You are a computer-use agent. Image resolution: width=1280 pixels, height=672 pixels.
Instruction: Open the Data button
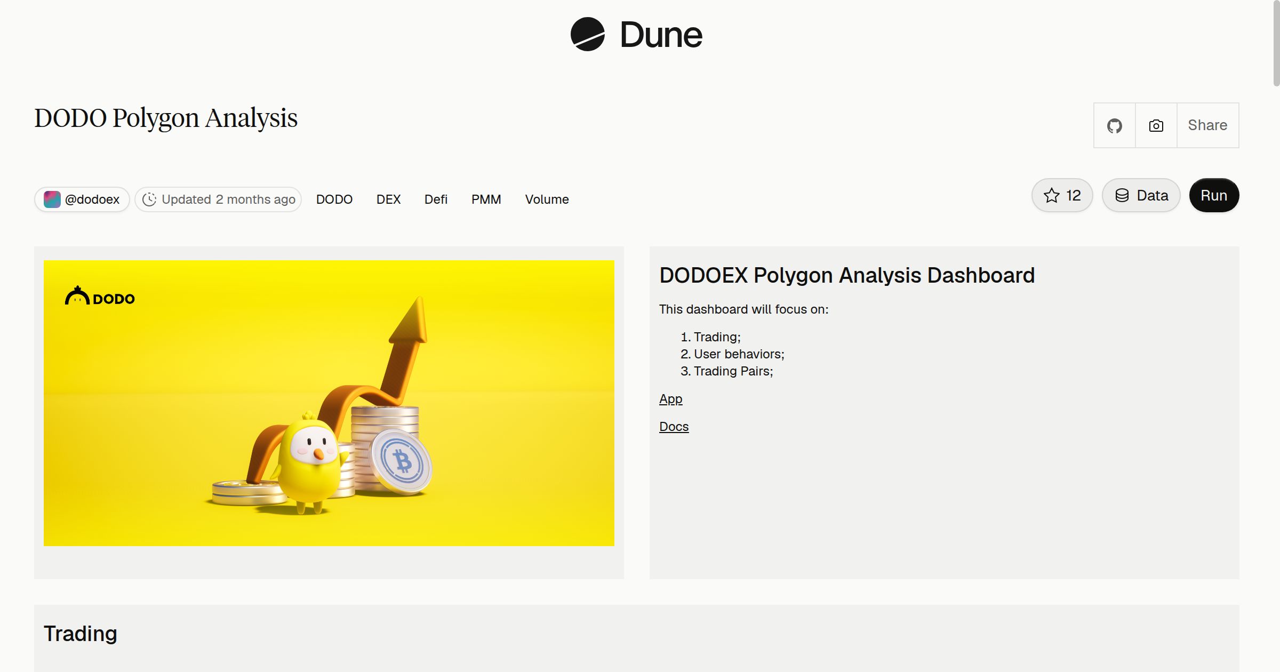pyautogui.click(x=1141, y=195)
